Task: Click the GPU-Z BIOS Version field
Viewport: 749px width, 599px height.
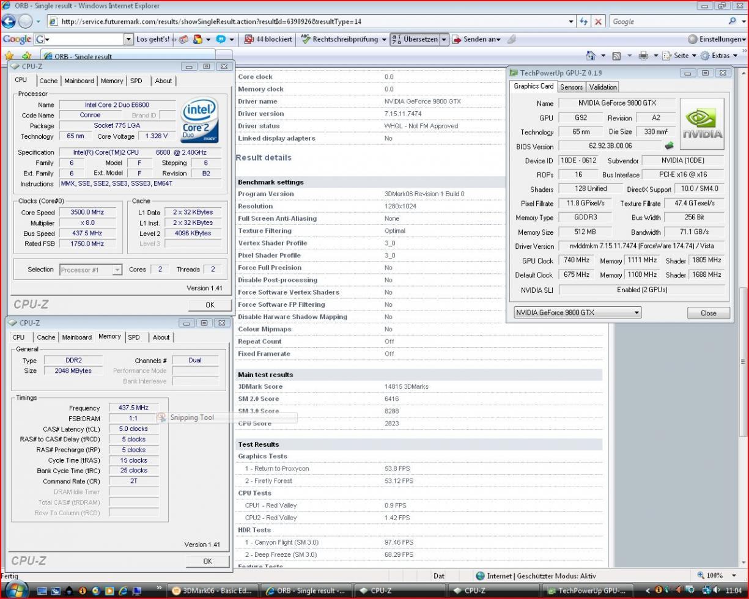Action: click(x=610, y=146)
